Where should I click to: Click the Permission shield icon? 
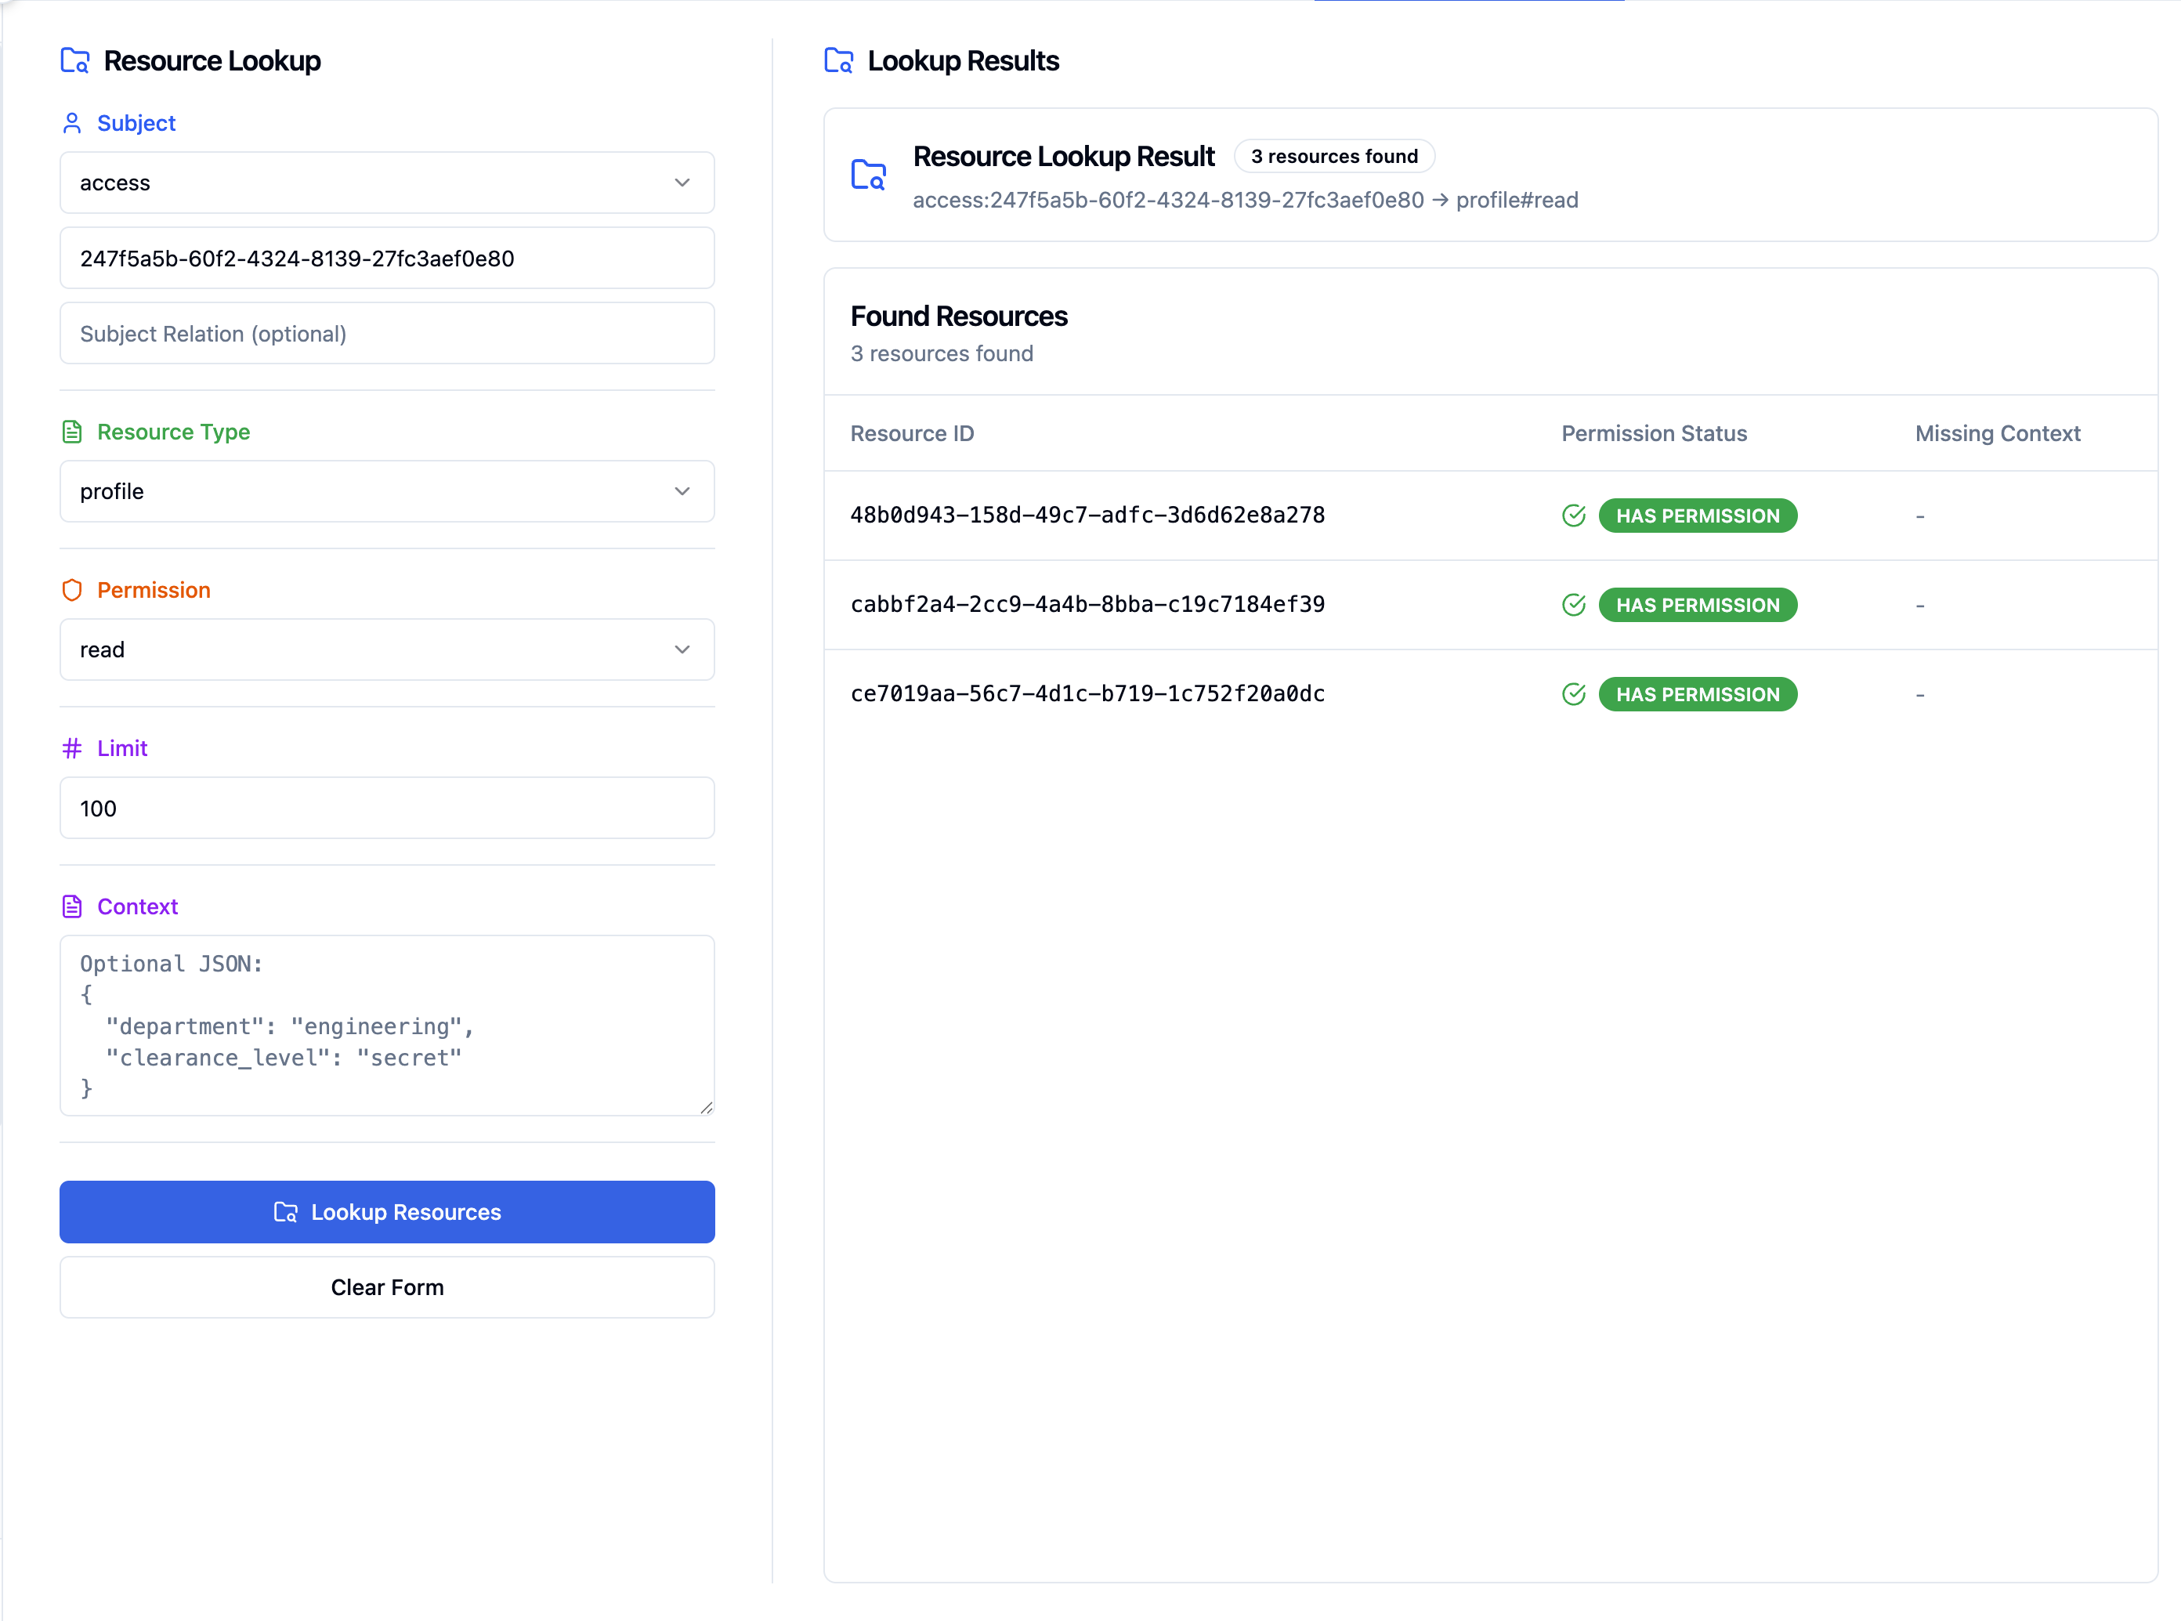point(71,590)
